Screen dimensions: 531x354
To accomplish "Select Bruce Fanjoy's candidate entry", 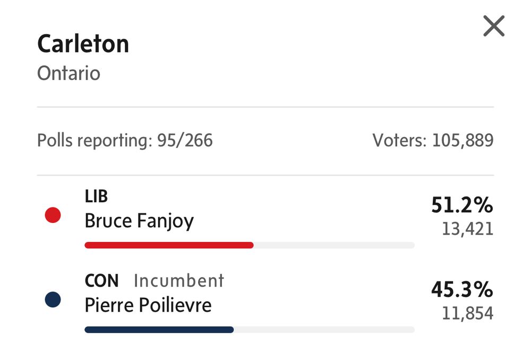I will click(x=140, y=220).
